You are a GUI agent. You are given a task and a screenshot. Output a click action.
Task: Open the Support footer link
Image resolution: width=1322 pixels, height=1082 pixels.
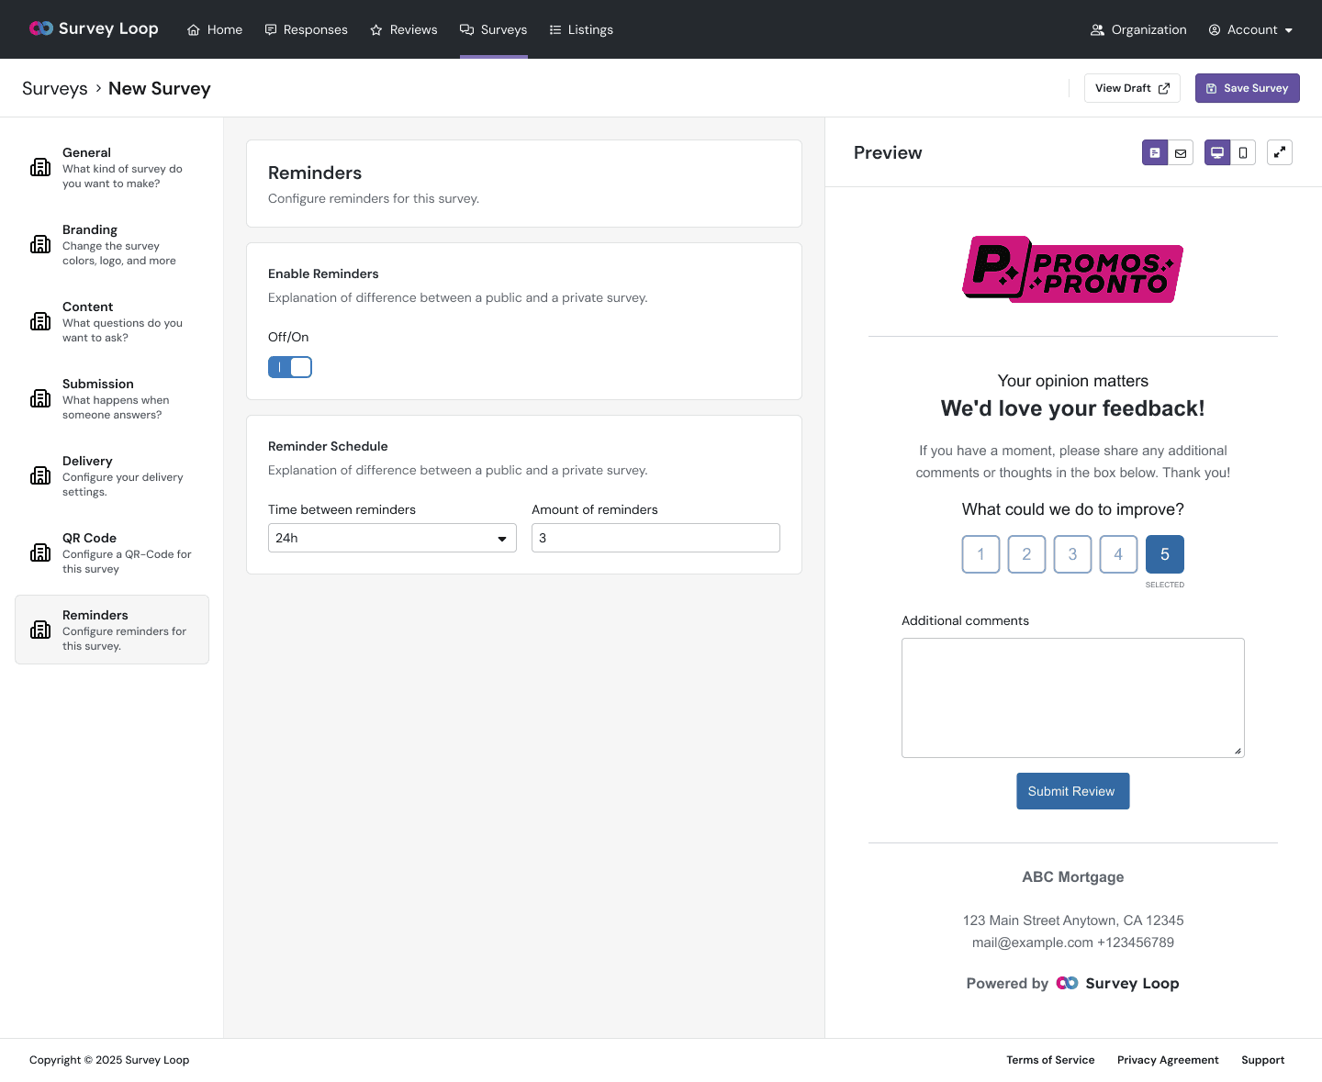pos(1262,1060)
